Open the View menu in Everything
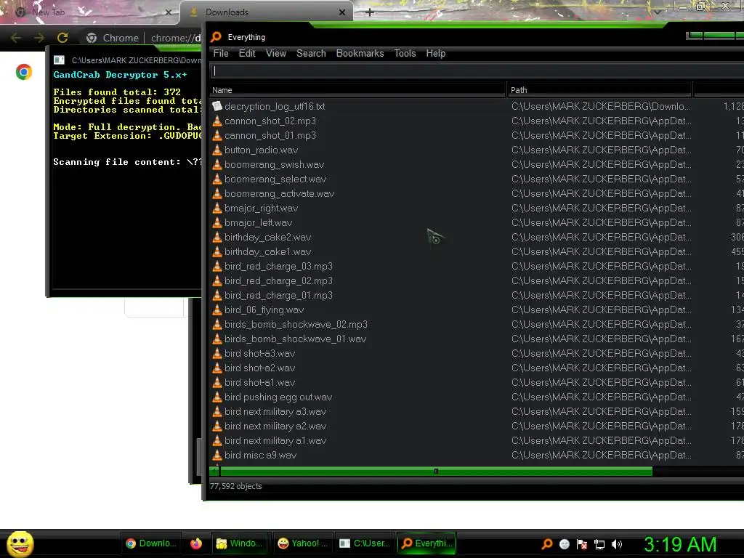This screenshot has width=744, height=558. pos(275,54)
